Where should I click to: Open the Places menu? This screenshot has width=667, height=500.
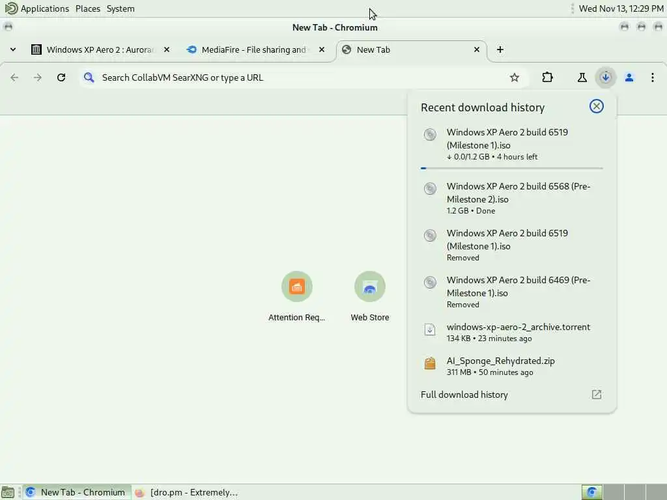click(88, 8)
